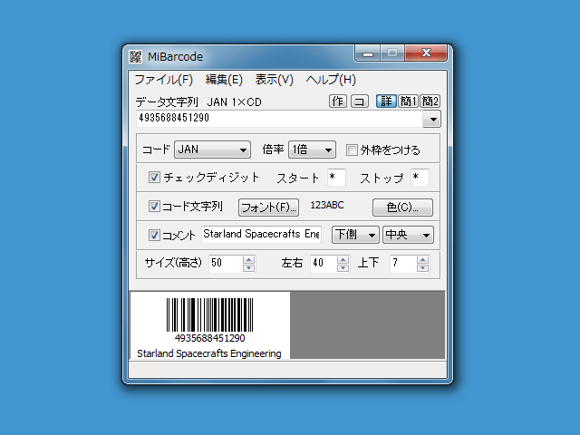Click the フォント(F)... button
The height and width of the screenshot is (435, 580).
point(268,208)
